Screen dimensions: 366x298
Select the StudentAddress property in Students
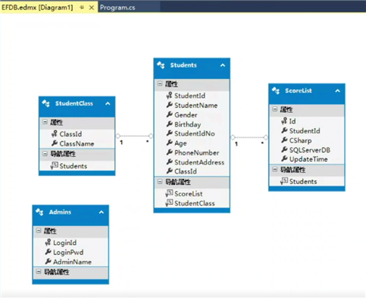coord(199,162)
